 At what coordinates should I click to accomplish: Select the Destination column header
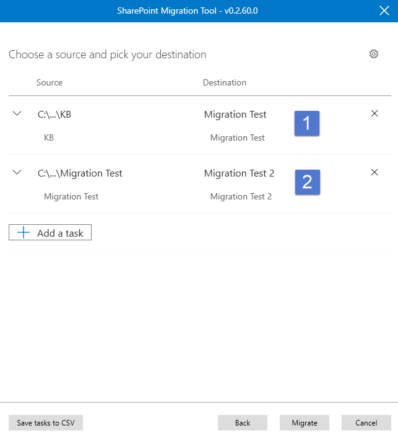click(225, 83)
